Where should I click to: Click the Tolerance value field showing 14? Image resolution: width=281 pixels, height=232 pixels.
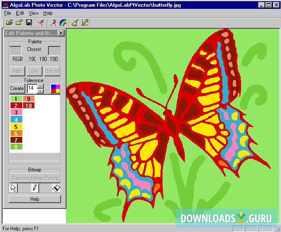pyautogui.click(x=32, y=88)
